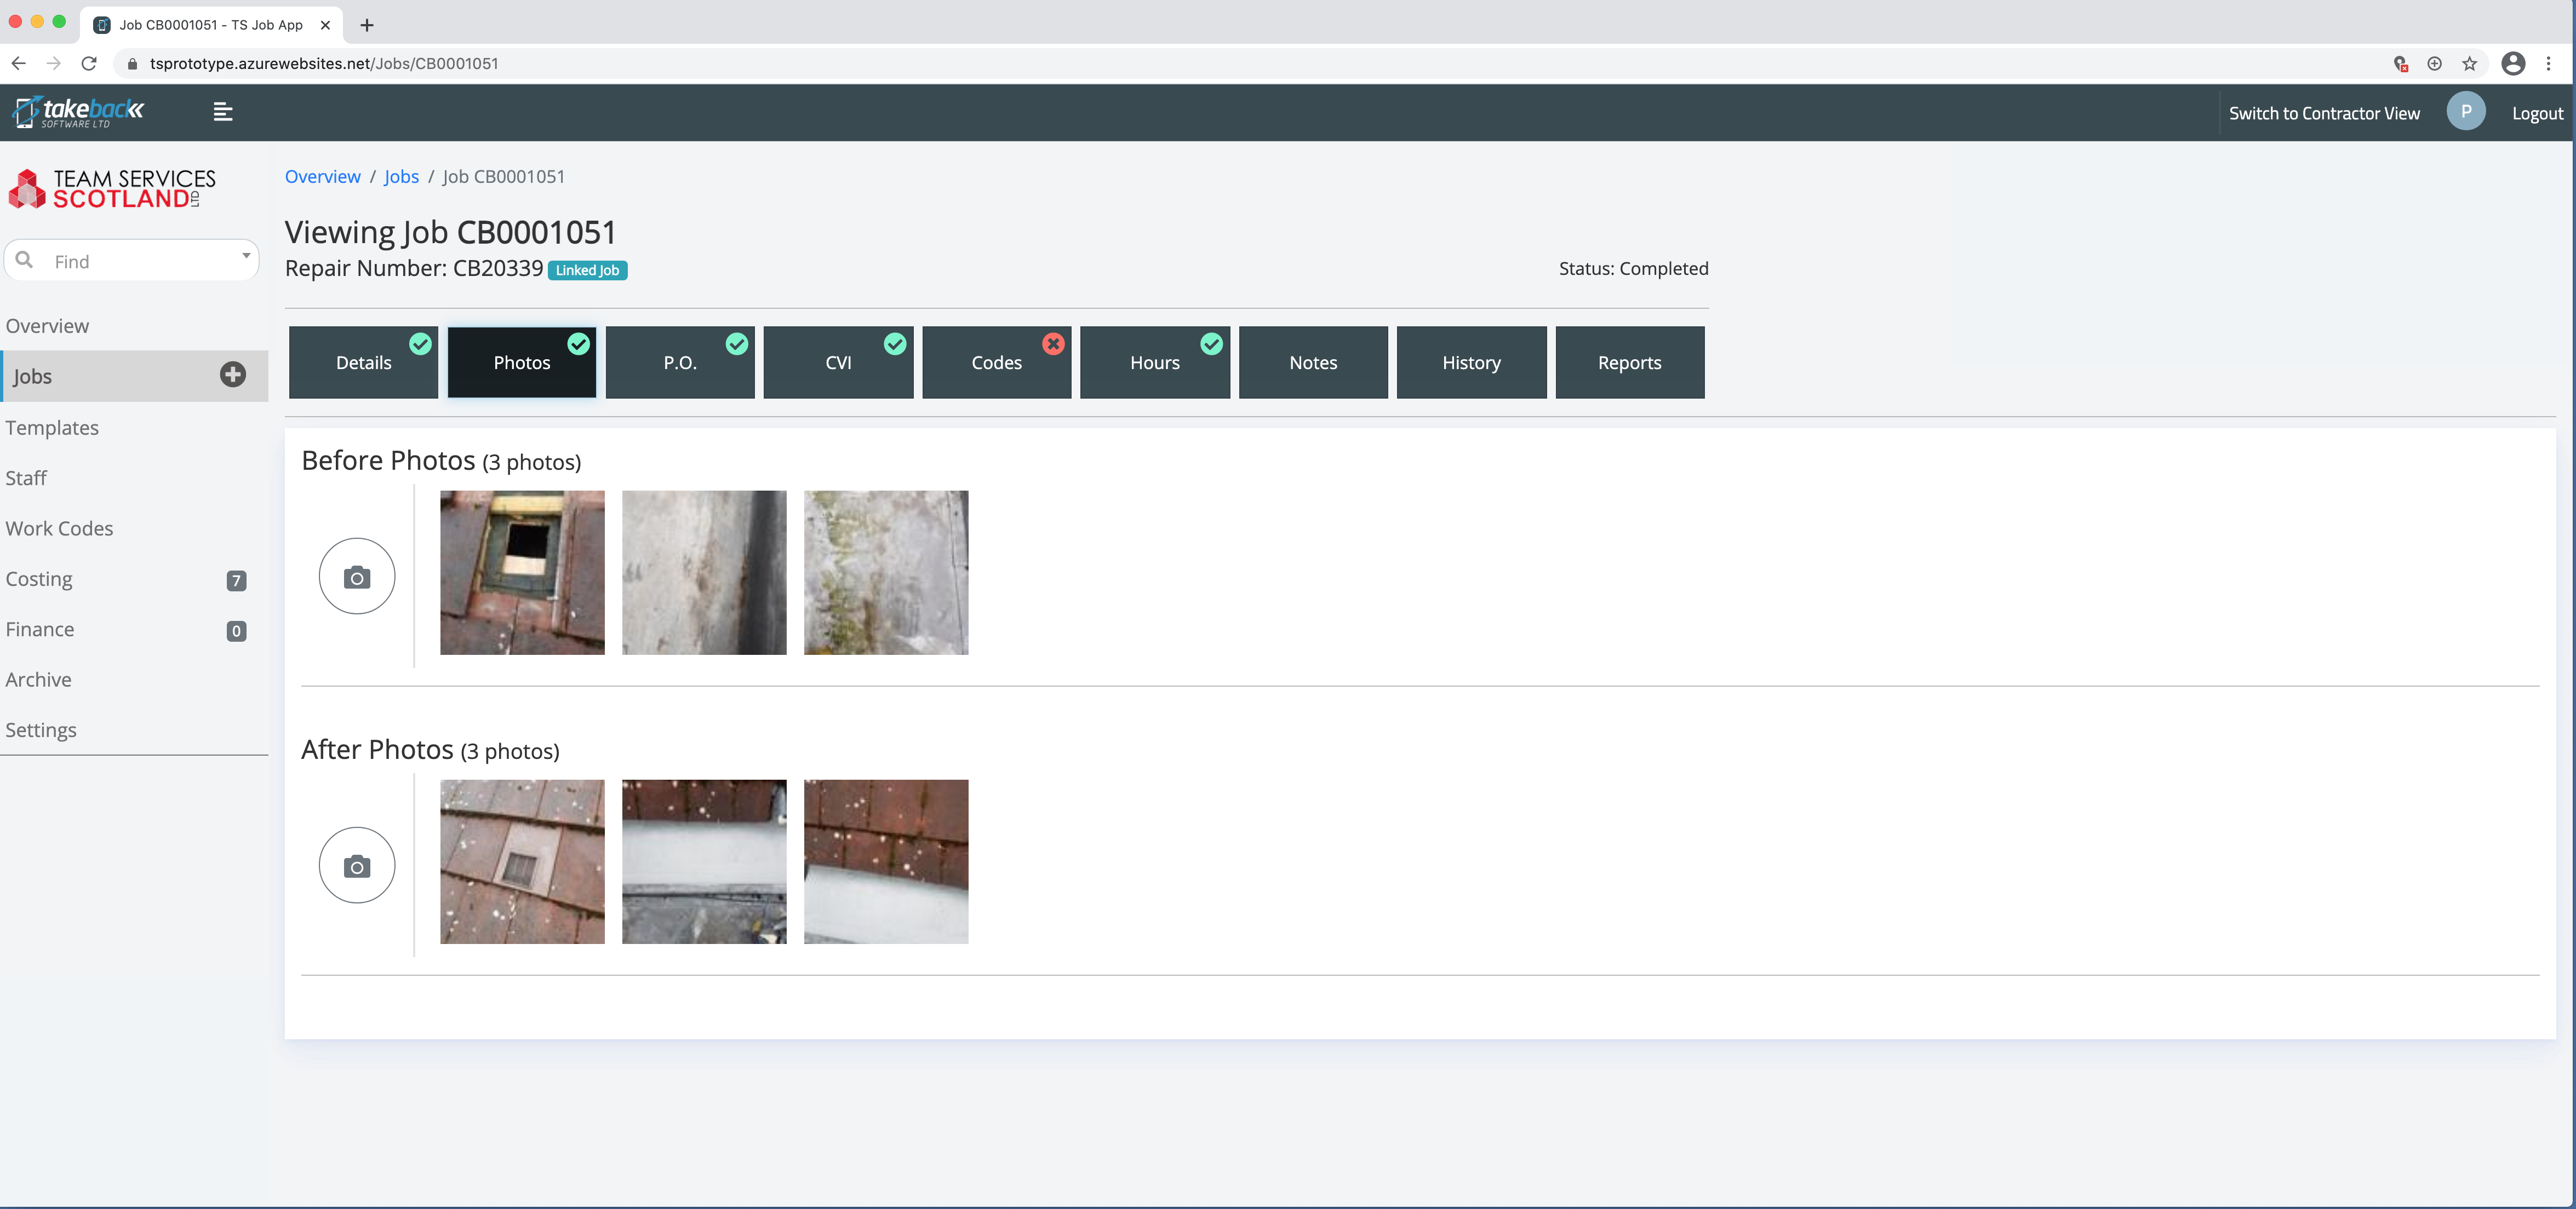Click the red cross on Codes tab
Image resolution: width=2576 pixels, height=1209 pixels.
tap(1053, 344)
